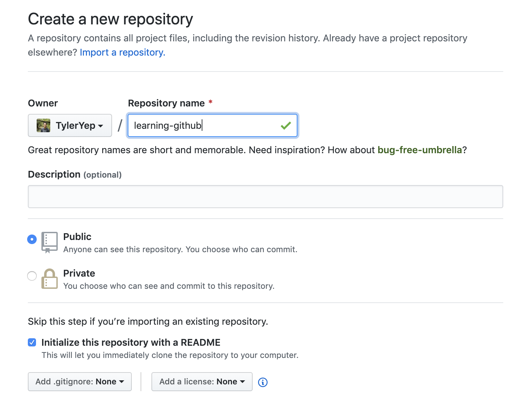
Task: Click the Public label text
Action: 77,237
